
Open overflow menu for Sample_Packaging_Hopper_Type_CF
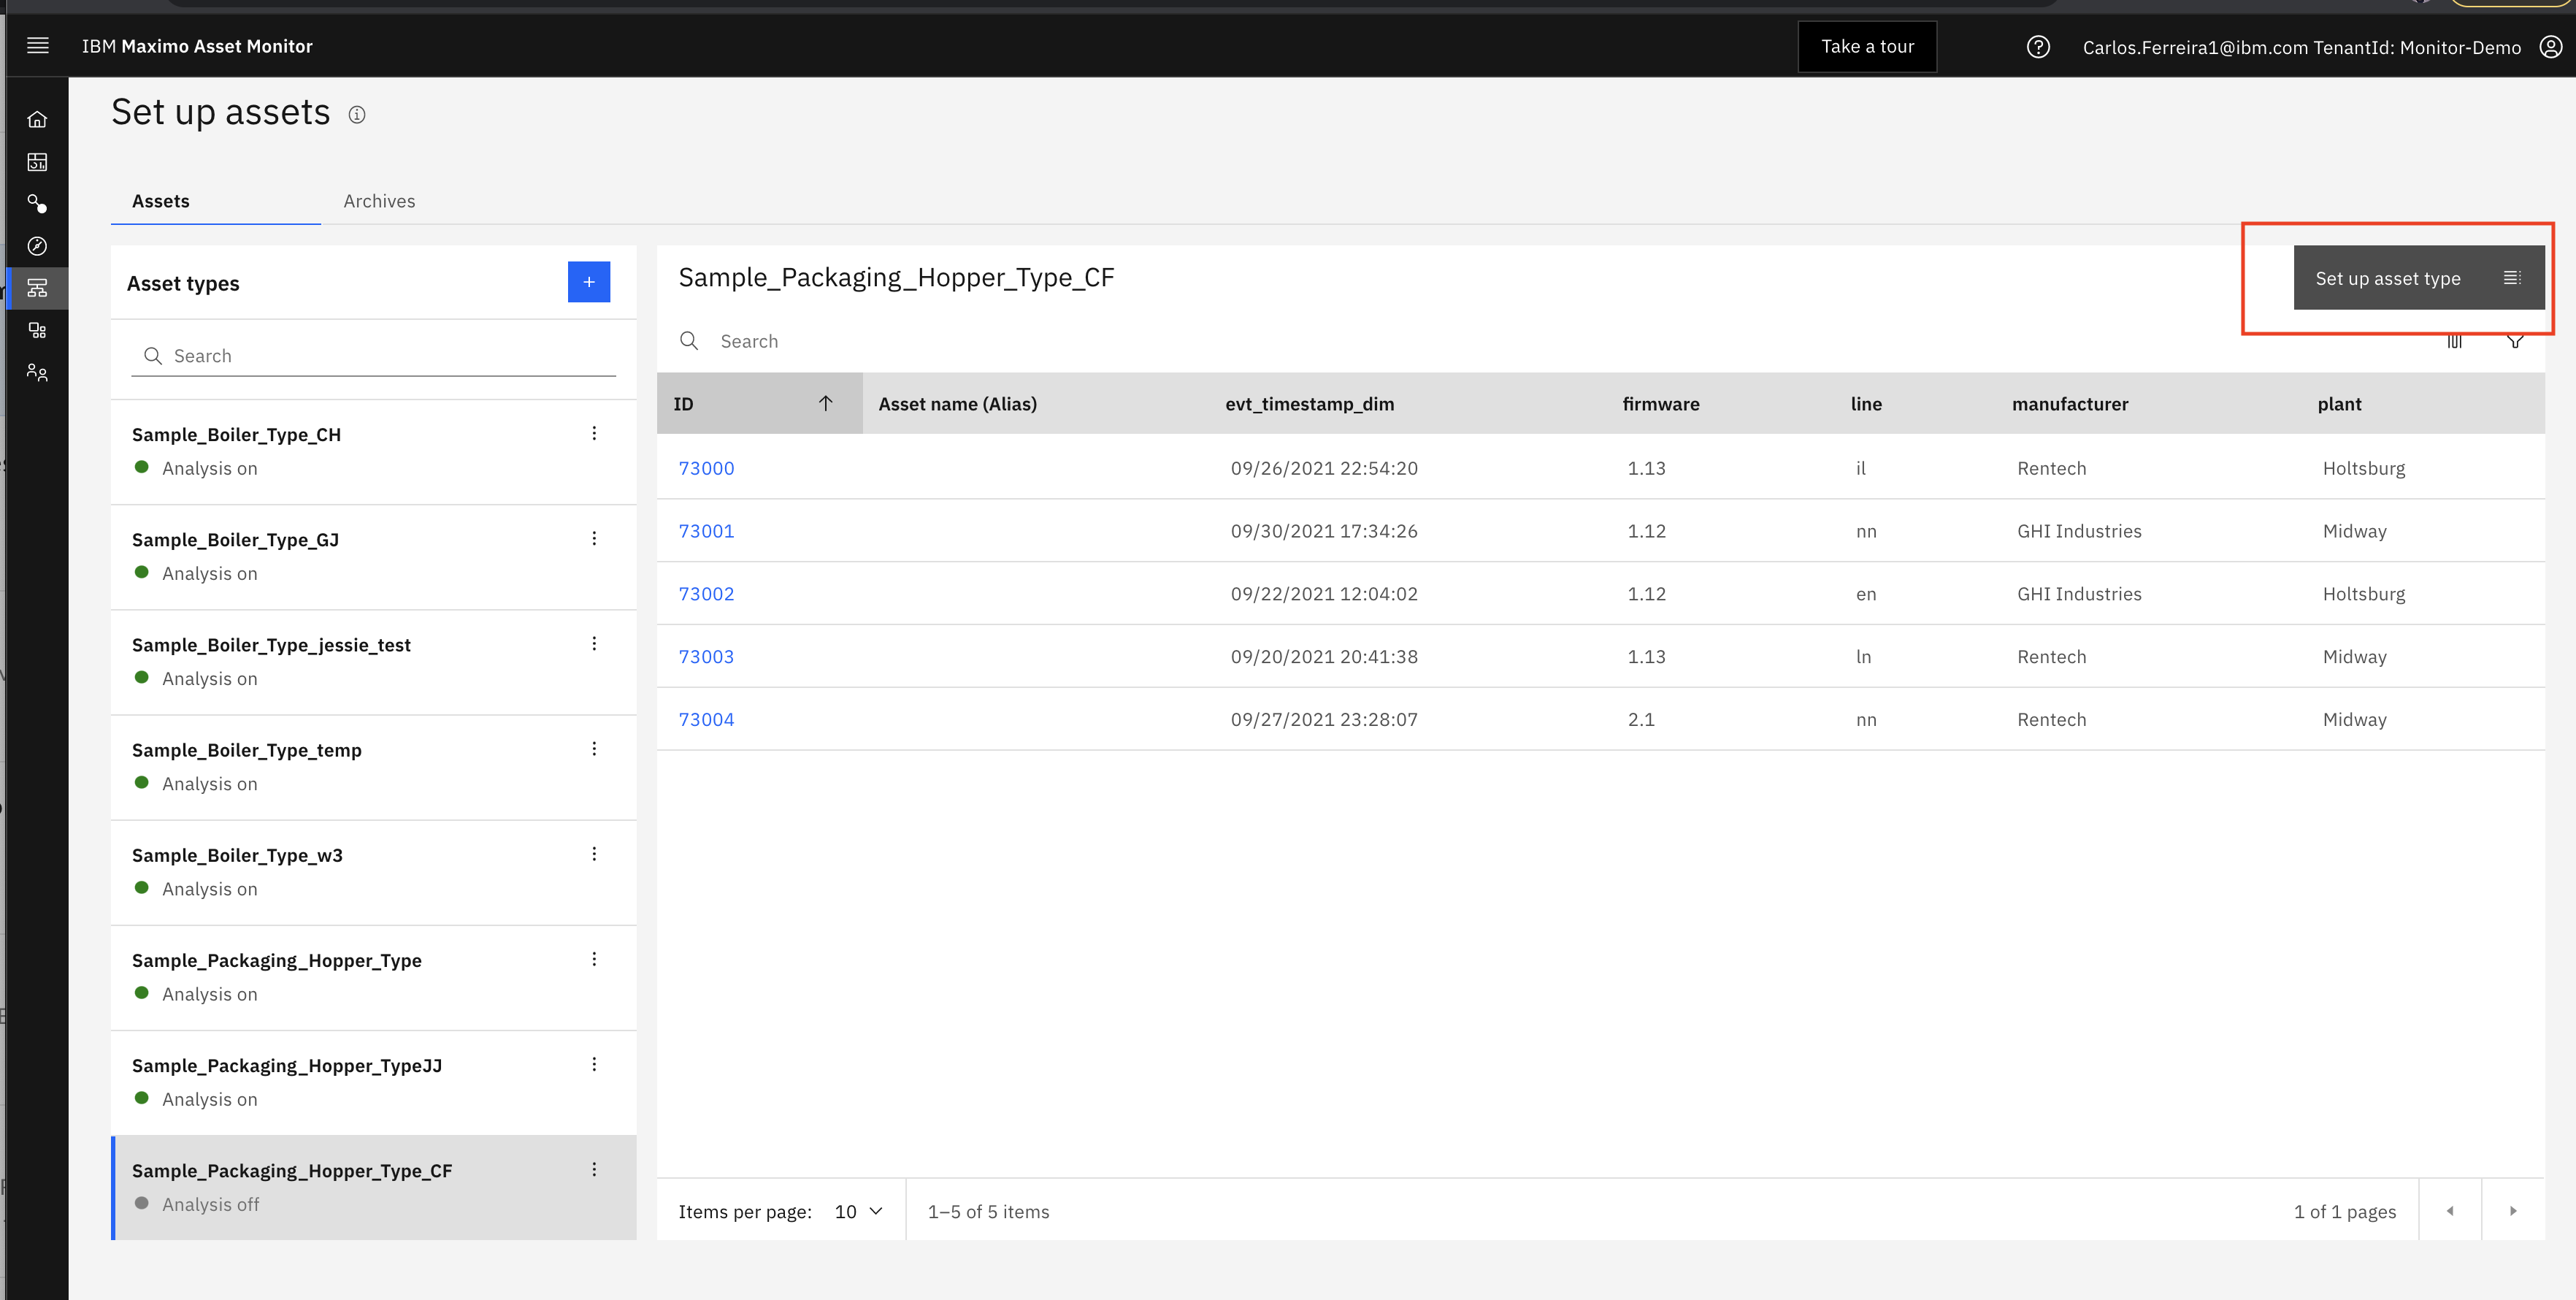click(x=594, y=1169)
